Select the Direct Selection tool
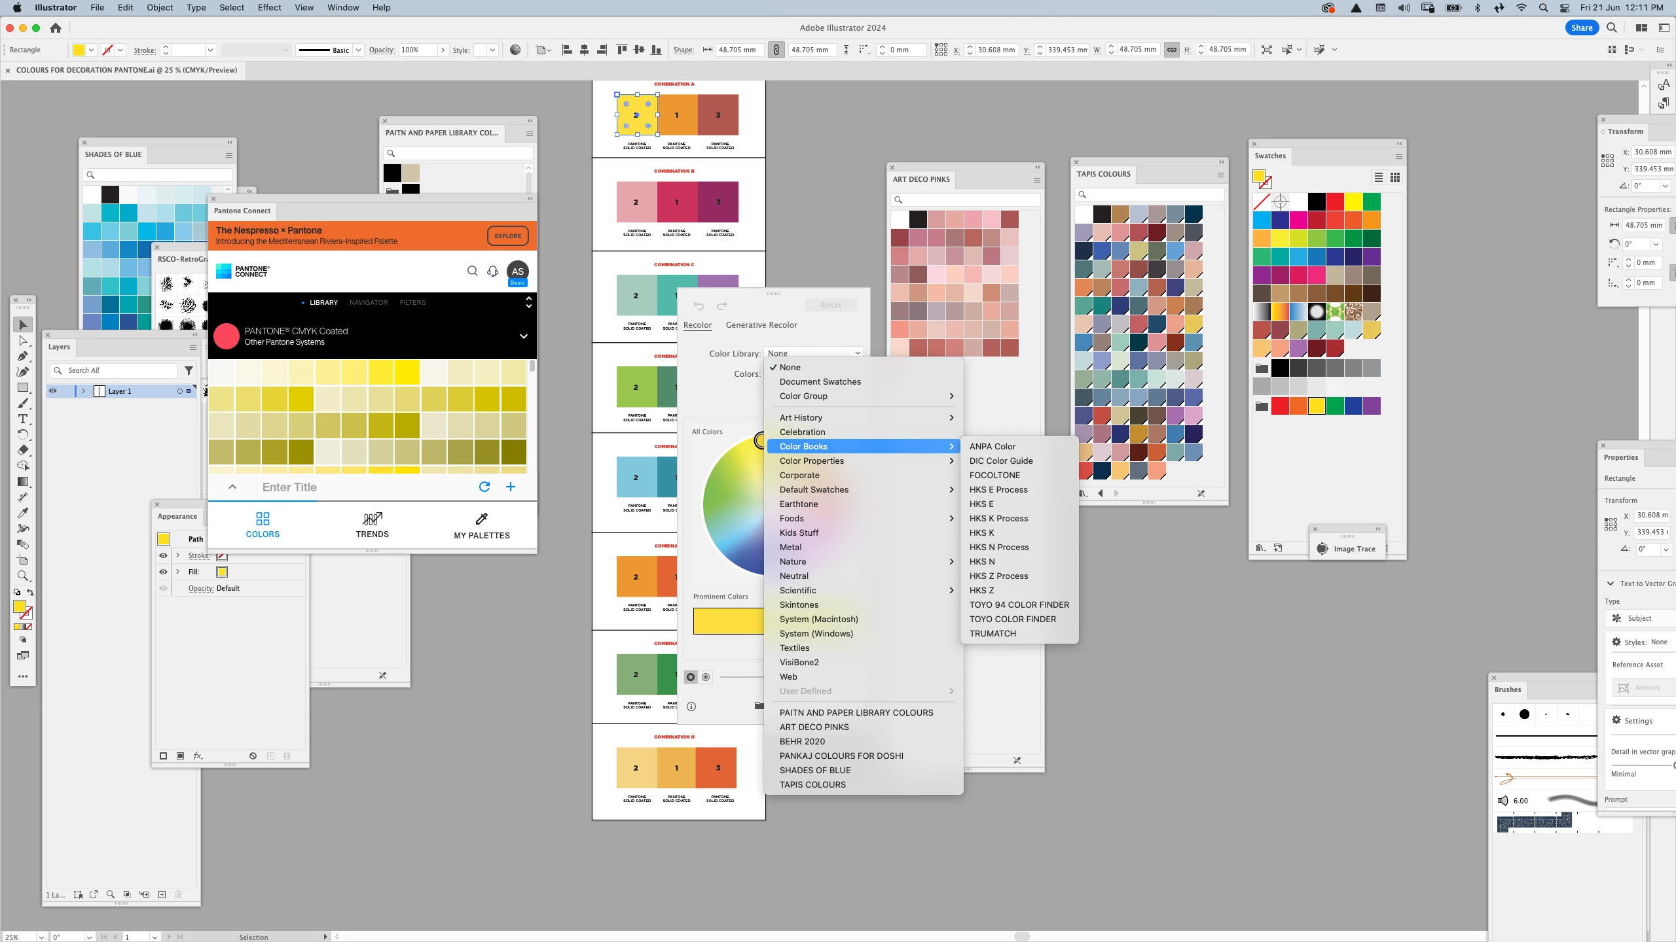 tap(23, 340)
